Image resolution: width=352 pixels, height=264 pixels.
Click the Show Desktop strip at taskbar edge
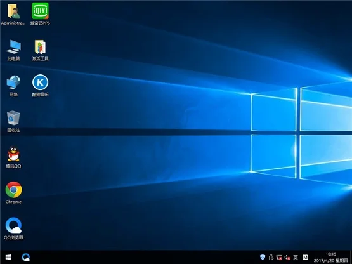click(351, 257)
